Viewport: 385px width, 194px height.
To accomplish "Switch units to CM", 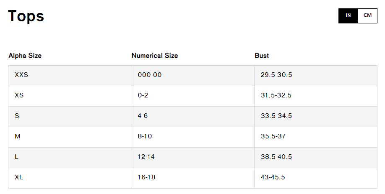I will (367, 16).
